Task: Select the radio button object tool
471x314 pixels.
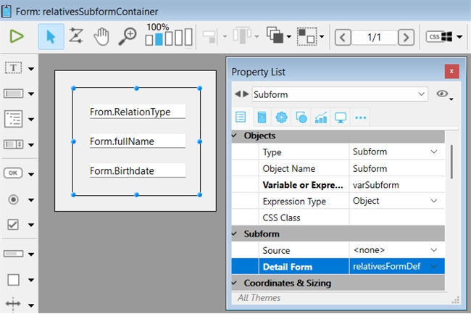Action: 14,199
